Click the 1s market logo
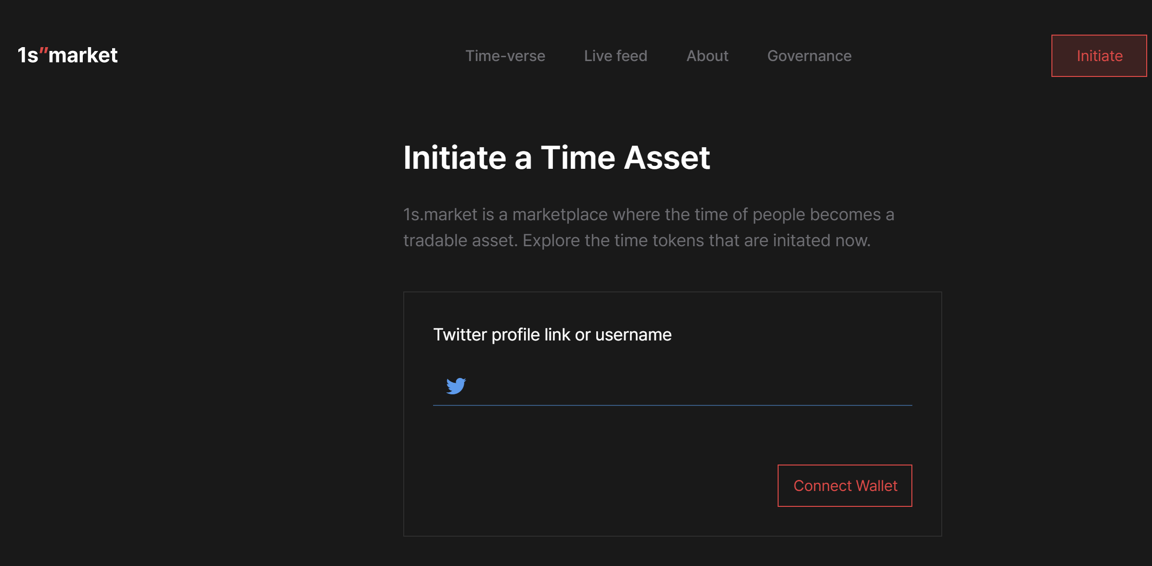The height and width of the screenshot is (566, 1152). (x=67, y=55)
